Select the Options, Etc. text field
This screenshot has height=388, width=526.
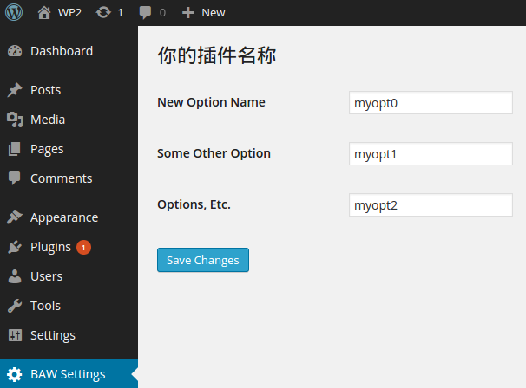point(430,205)
